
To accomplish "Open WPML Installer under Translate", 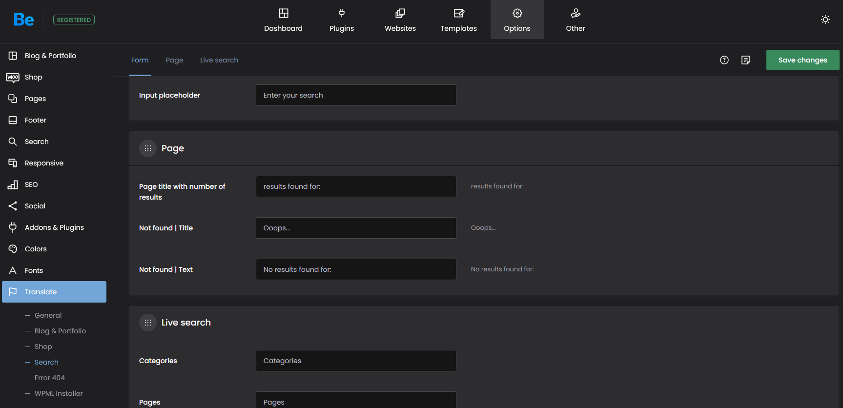I will tap(59, 393).
